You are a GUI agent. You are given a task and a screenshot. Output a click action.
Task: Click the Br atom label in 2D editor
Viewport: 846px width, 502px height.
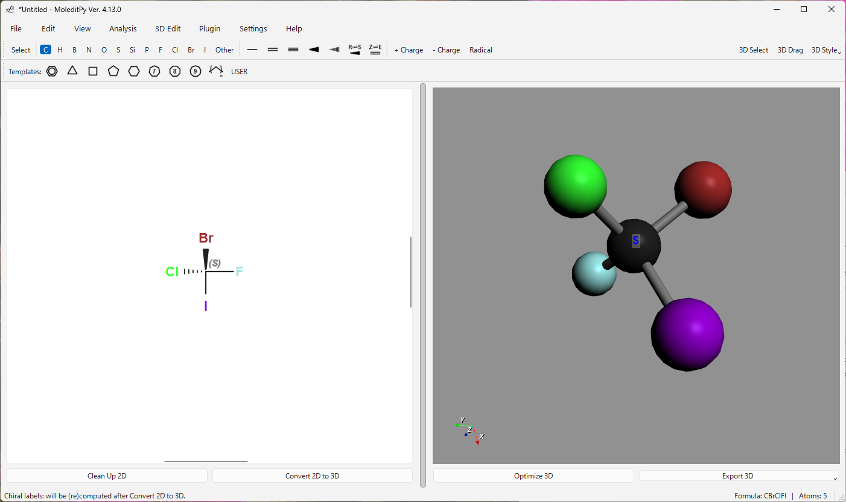click(x=206, y=238)
